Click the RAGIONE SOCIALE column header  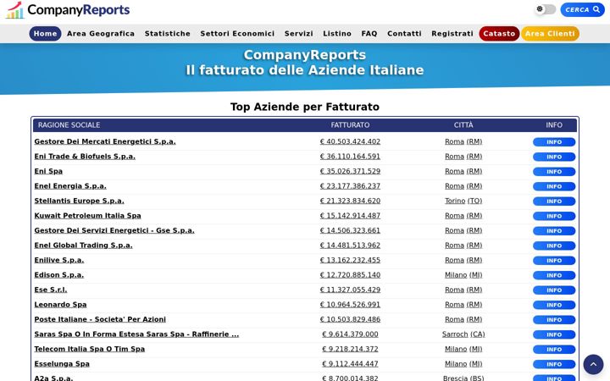pyautogui.click(x=69, y=124)
